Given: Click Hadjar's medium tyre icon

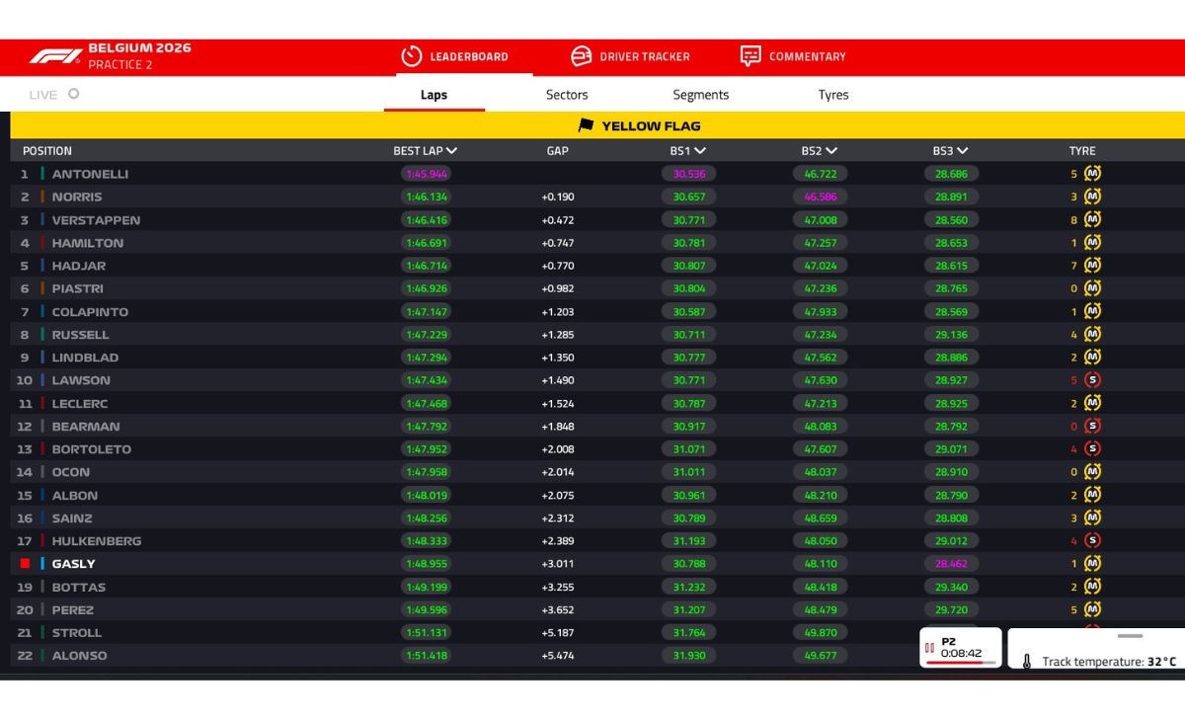Looking at the screenshot, I should point(1092,266).
